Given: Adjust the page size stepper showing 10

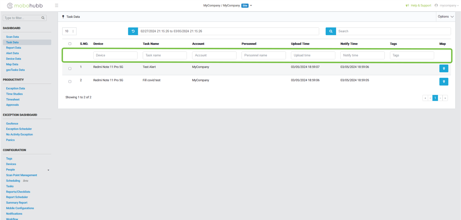Looking at the screenshot, I should click(x=73, y=31).
